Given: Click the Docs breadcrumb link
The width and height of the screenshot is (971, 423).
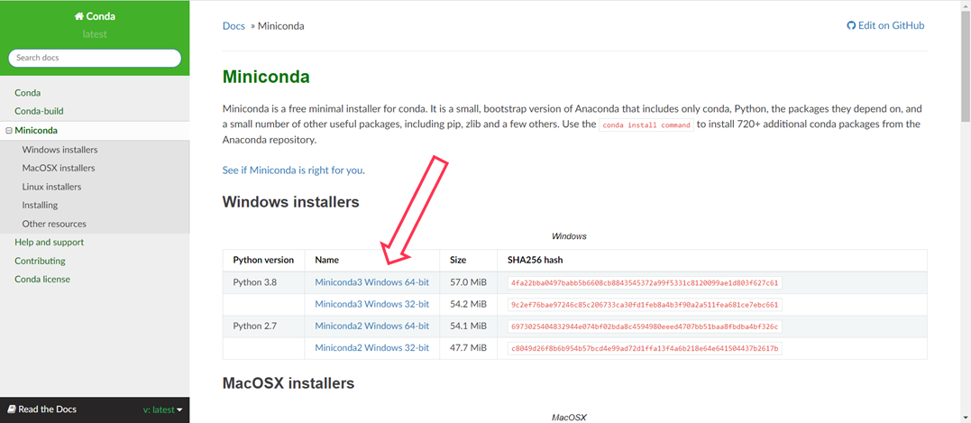Looking at the screenshot, I should point(234,25).
